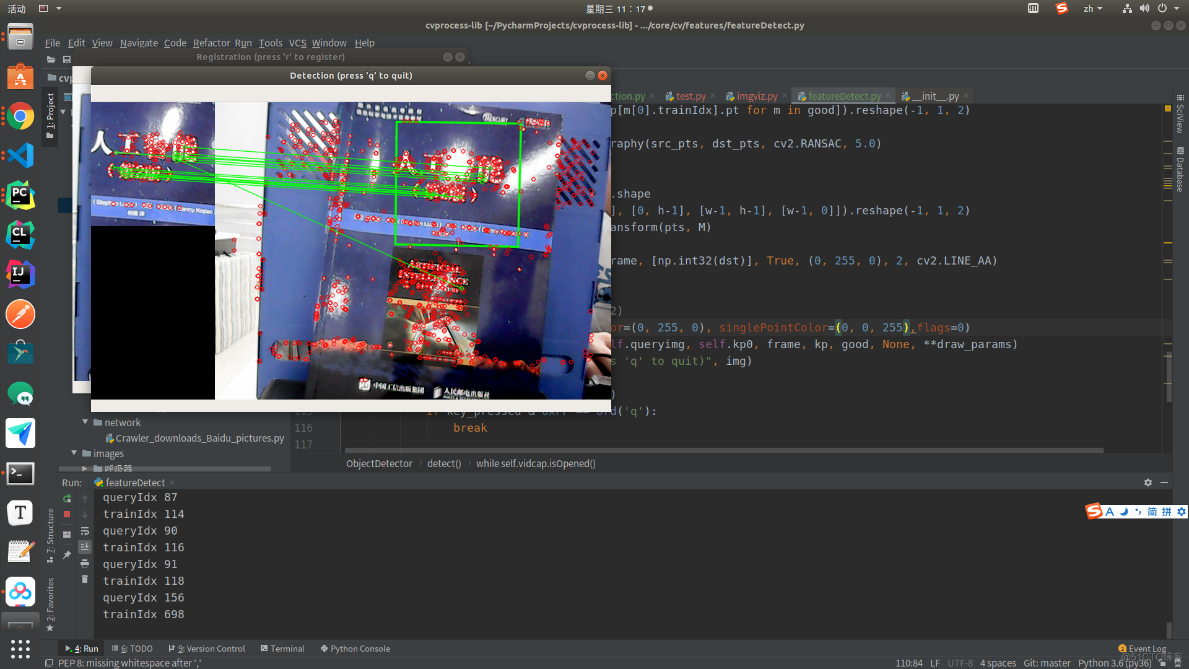Viewport: 1189px width, 669px height.
Task: Open Visual Studio Code from dock
Action: 20,155
